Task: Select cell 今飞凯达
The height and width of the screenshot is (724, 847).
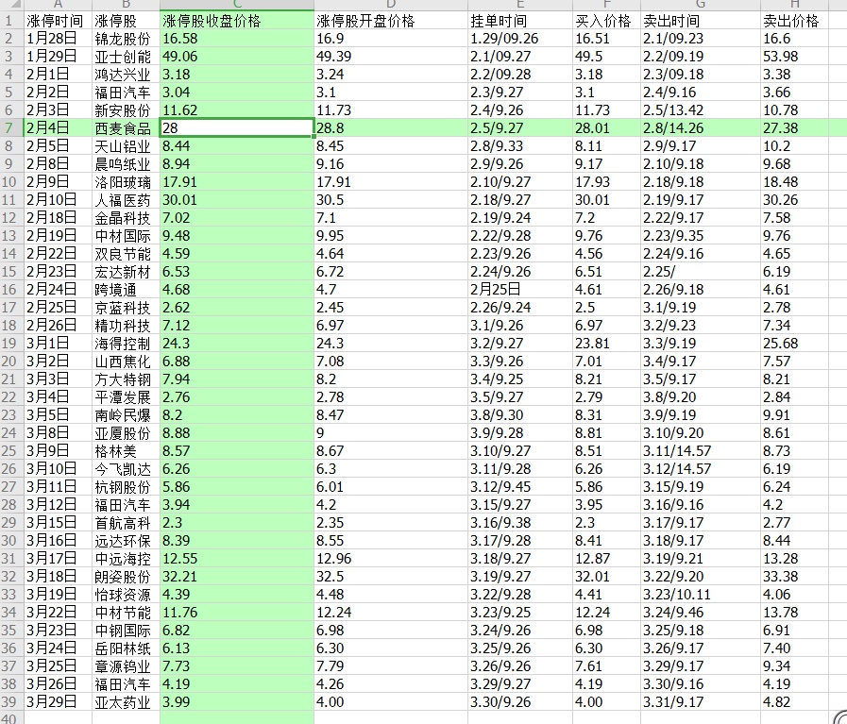Action: [x=126, y=468]
